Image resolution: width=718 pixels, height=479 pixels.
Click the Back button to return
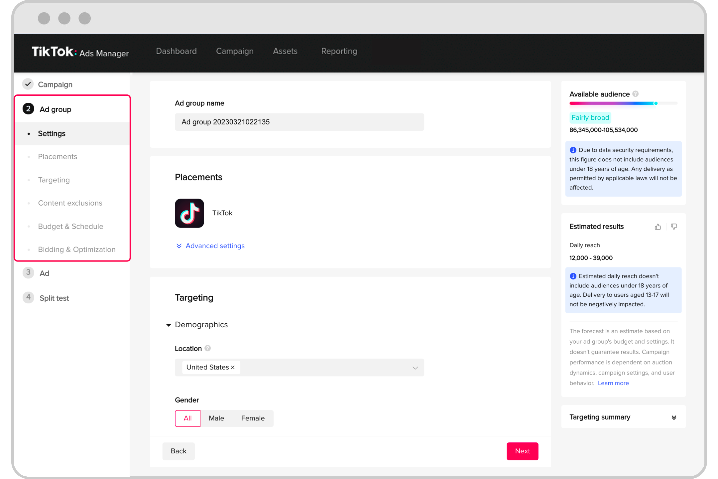coord(179,451)
